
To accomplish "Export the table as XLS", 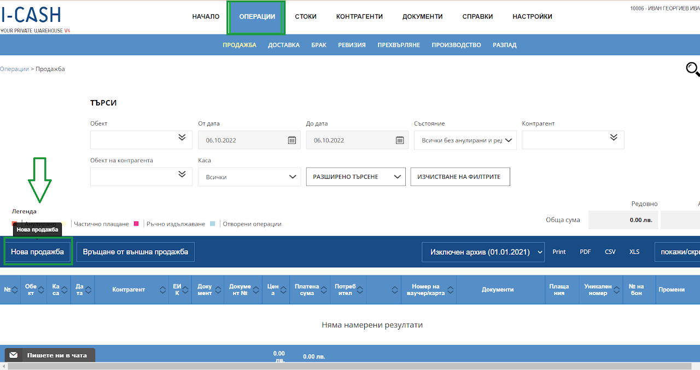I will 634,252.
